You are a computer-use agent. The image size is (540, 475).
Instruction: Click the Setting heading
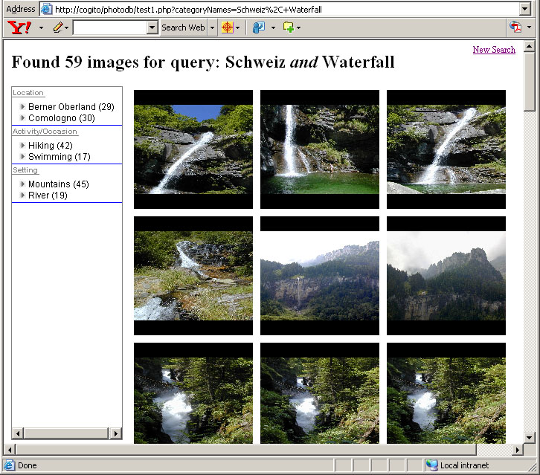point(25,170)
